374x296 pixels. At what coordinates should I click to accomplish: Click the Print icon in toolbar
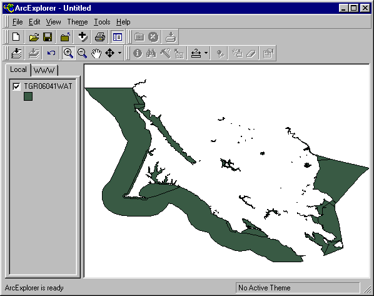(x=100, y=37)
